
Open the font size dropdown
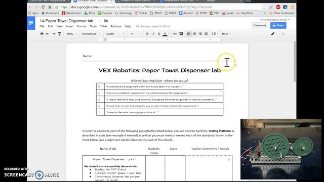136,34
